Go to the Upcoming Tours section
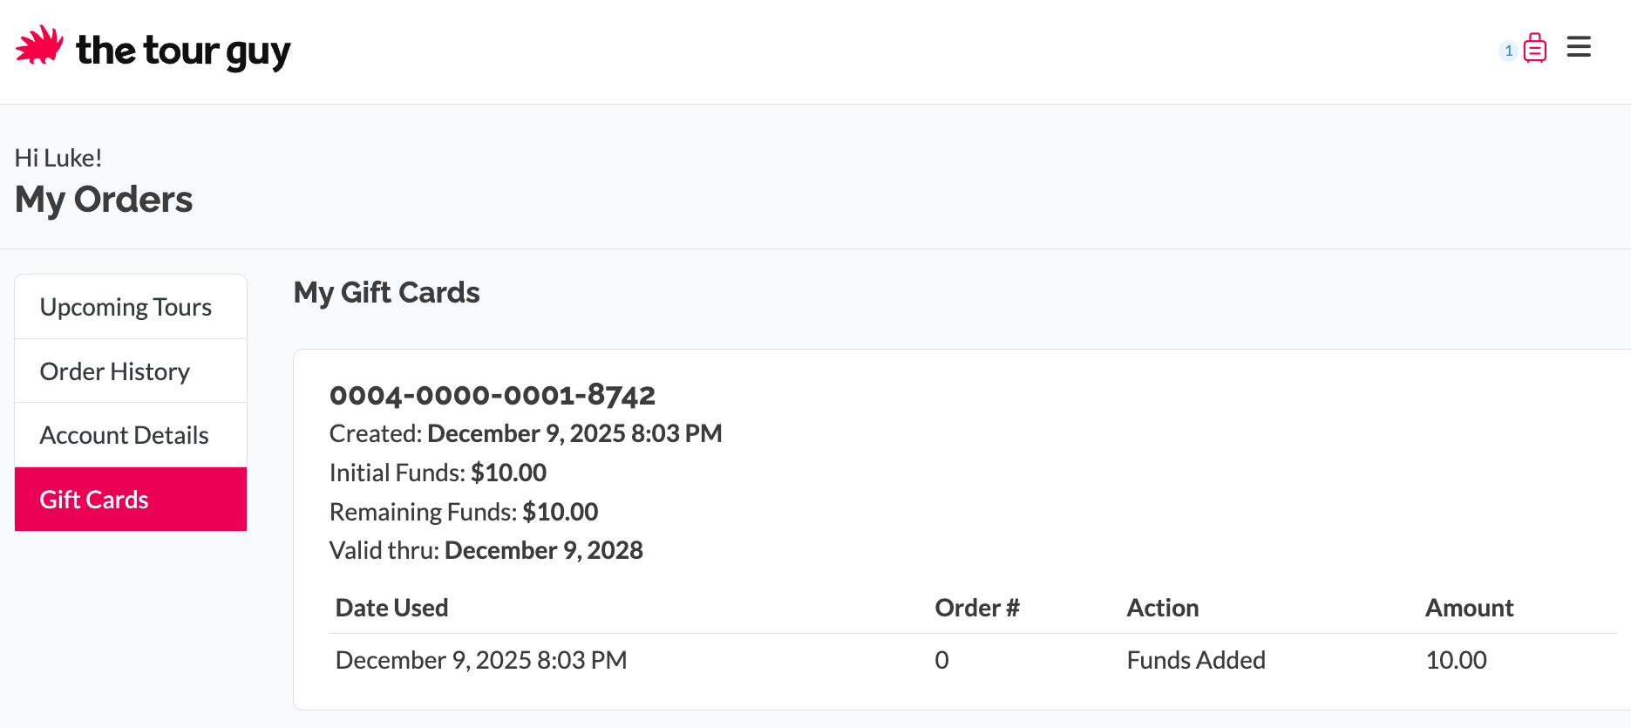Image resolution: width=1631 pixels, height=728 pixels. [126, 307]
